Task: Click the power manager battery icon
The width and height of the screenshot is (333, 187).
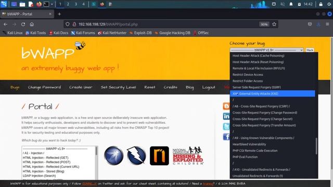Action: (299, 4)
